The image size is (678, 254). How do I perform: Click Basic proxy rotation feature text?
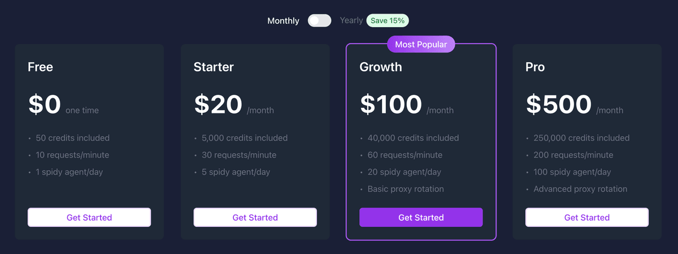pos(406,189)
